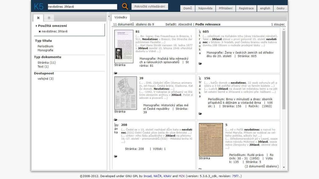The image size is (319, 179).
Task: Click the vertical scrollbar thumb in results
Action: (x=284, y=70)
